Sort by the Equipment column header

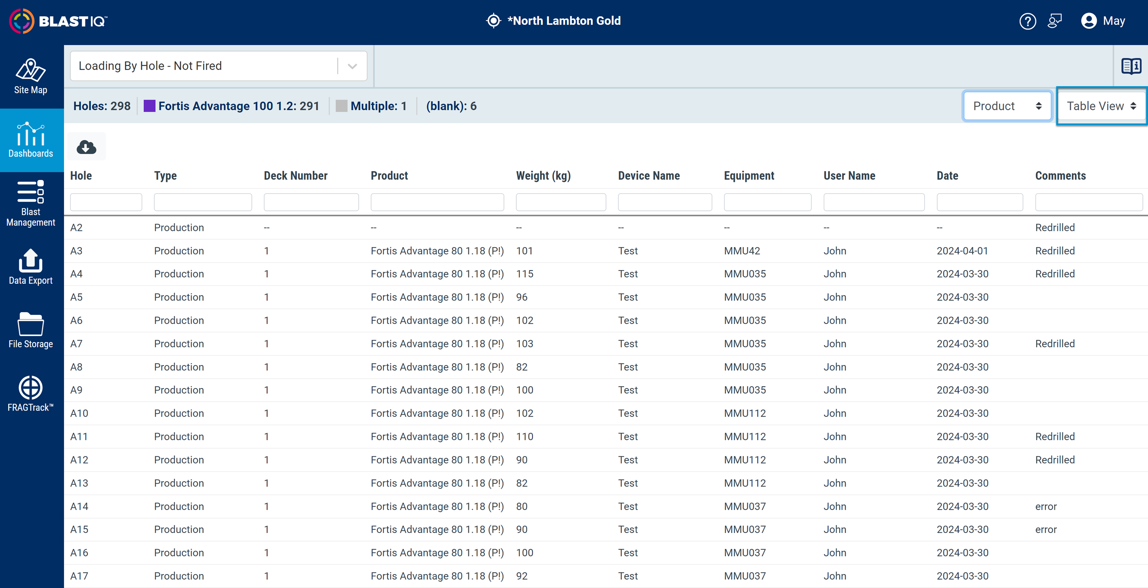coord(749,176)
